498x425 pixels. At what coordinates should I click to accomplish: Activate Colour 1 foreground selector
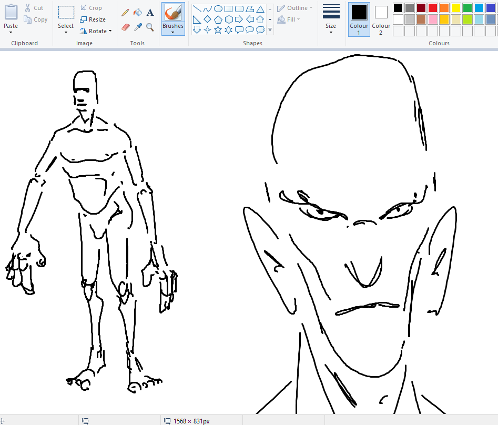[x=359, y=19]
